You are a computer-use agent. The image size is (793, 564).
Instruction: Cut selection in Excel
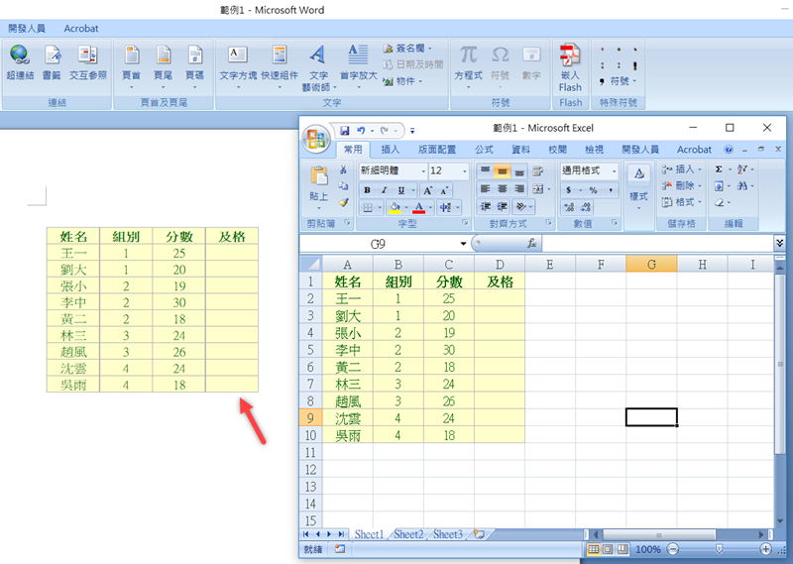[343, 169]
